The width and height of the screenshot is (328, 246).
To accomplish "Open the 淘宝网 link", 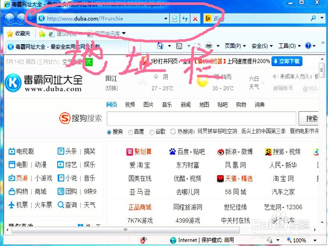I will point(283,179).
